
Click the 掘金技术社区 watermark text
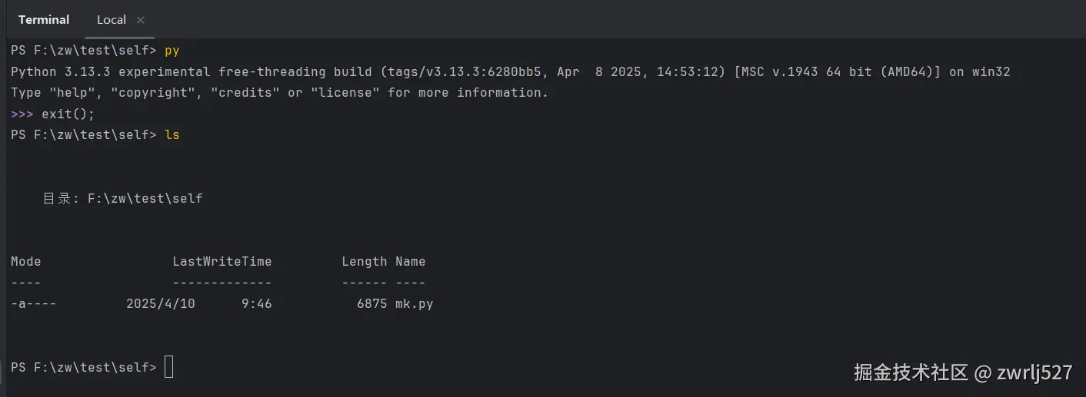(911, 373)
